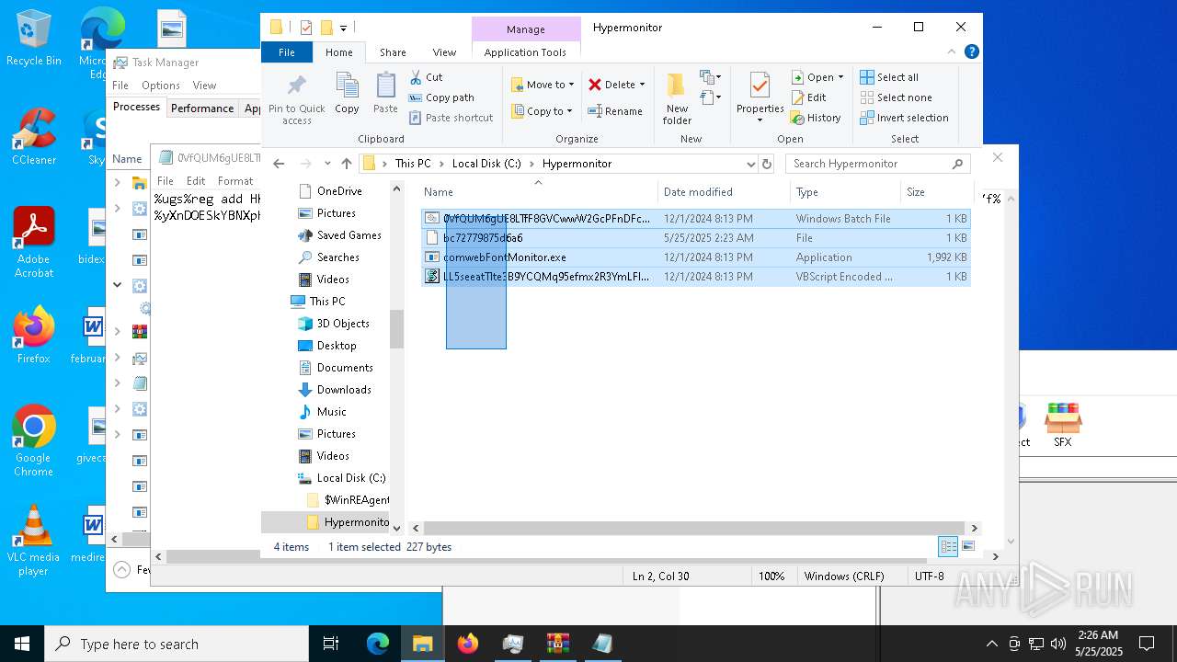The height and width of the screenshot is (662, 1177).
Task: Go up one folder level
Action: [346, 164]
